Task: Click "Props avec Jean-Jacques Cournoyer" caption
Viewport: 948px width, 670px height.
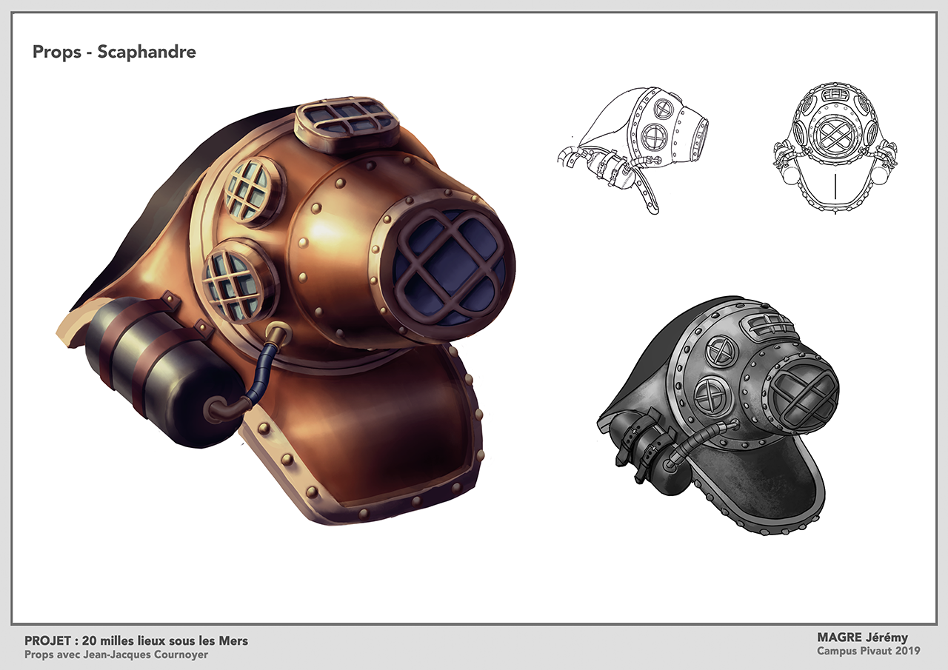Action: pos(116,655)
